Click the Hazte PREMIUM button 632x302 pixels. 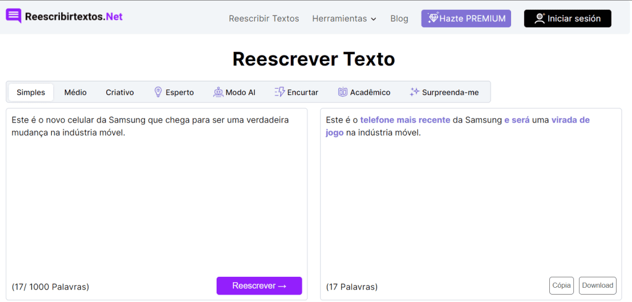point(466,18)
